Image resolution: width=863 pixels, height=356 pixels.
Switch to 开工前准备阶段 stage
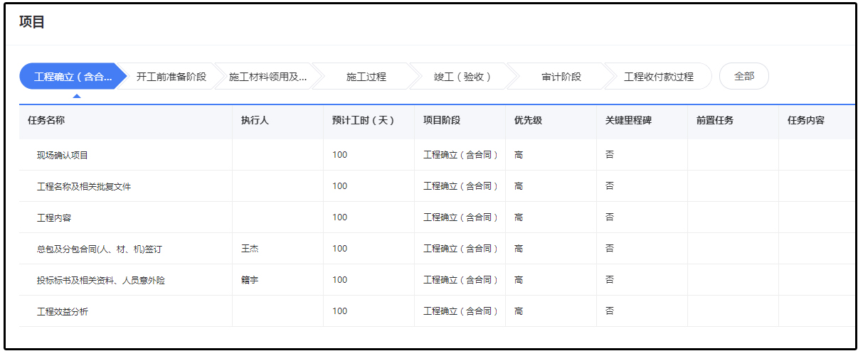pyautogui.click(x=171, y=77)
